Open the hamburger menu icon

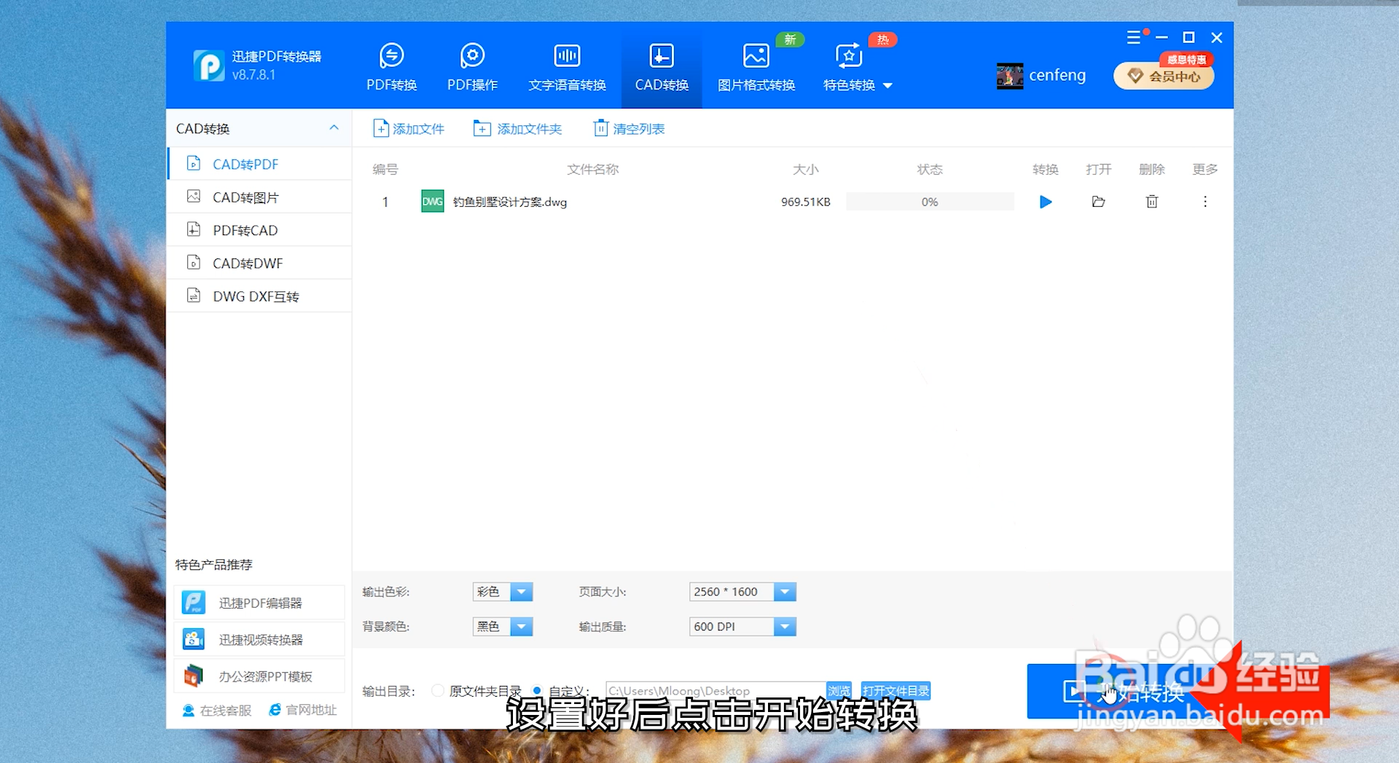(1134, 37)
